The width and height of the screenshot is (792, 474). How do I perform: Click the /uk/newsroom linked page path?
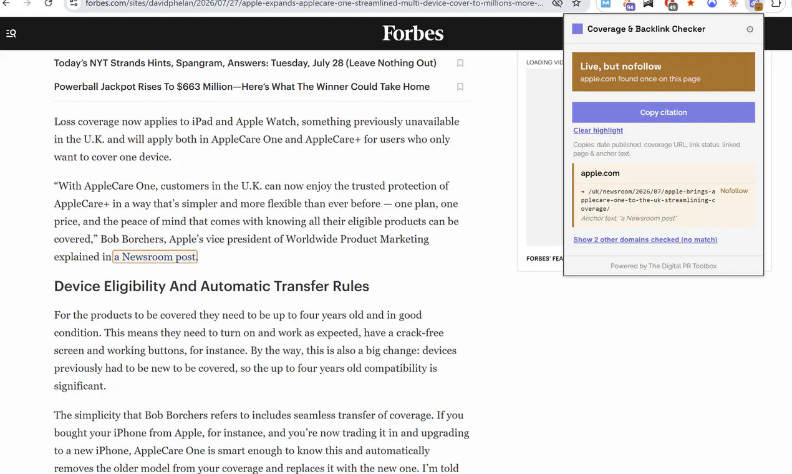pyautogui.click(x=648, y=200)
